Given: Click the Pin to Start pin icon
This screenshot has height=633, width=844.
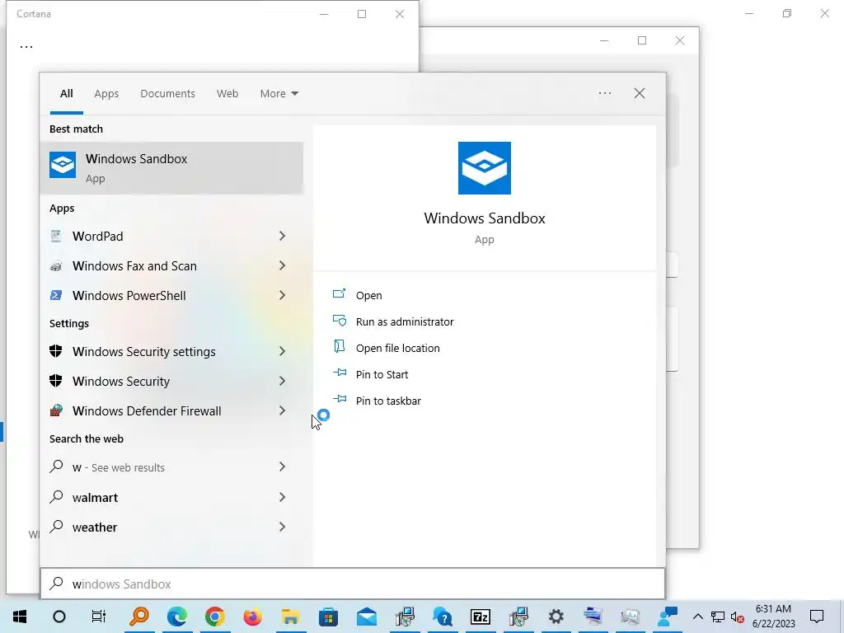Looking at the screenshot, I should [340, 373].
